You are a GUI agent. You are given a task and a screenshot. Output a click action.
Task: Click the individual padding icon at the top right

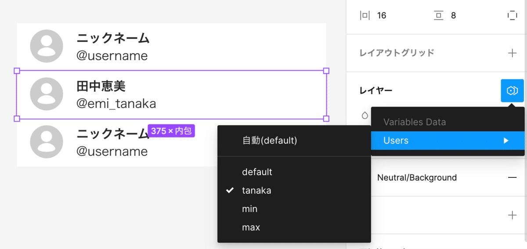(x=512, y=15)
